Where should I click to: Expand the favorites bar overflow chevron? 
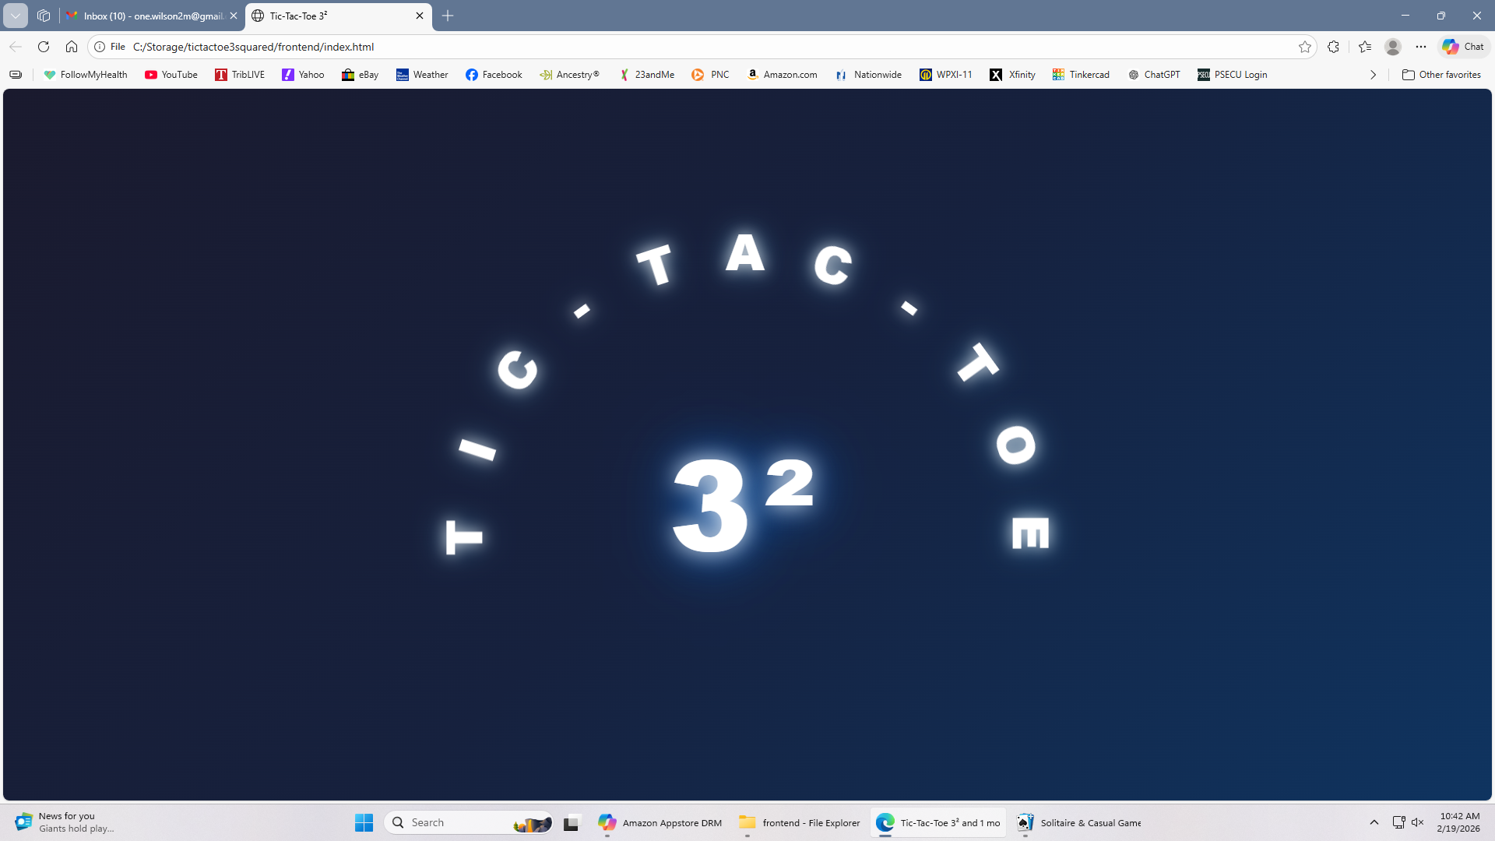click(1373, 75)
